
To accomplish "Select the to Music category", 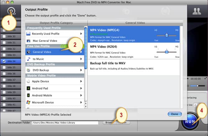I will click(x=55, y=59).
